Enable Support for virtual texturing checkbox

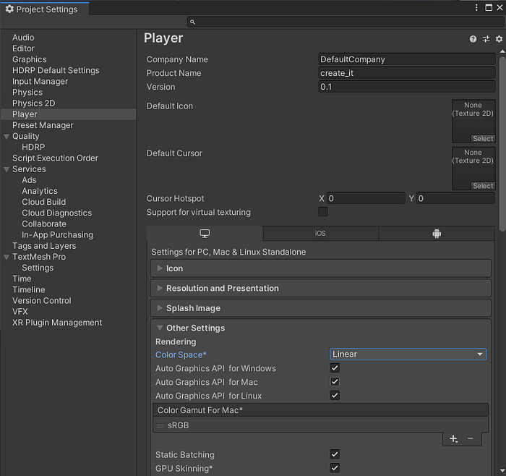coord(323,212)
